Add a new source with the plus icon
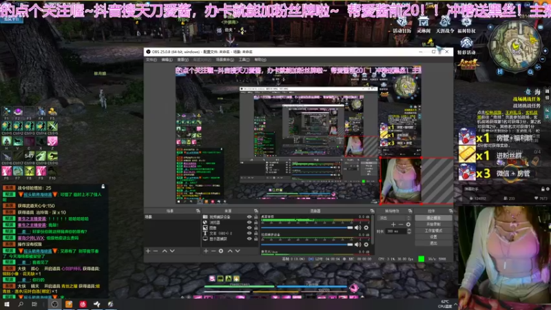 (206, 251)
